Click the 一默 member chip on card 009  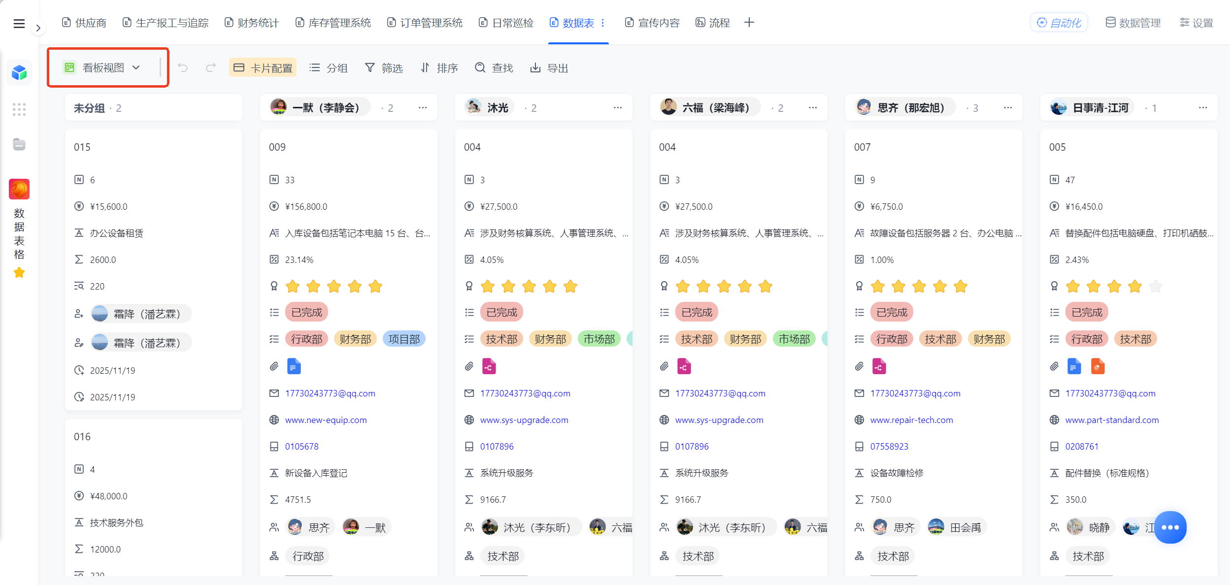tap(367, 527)
